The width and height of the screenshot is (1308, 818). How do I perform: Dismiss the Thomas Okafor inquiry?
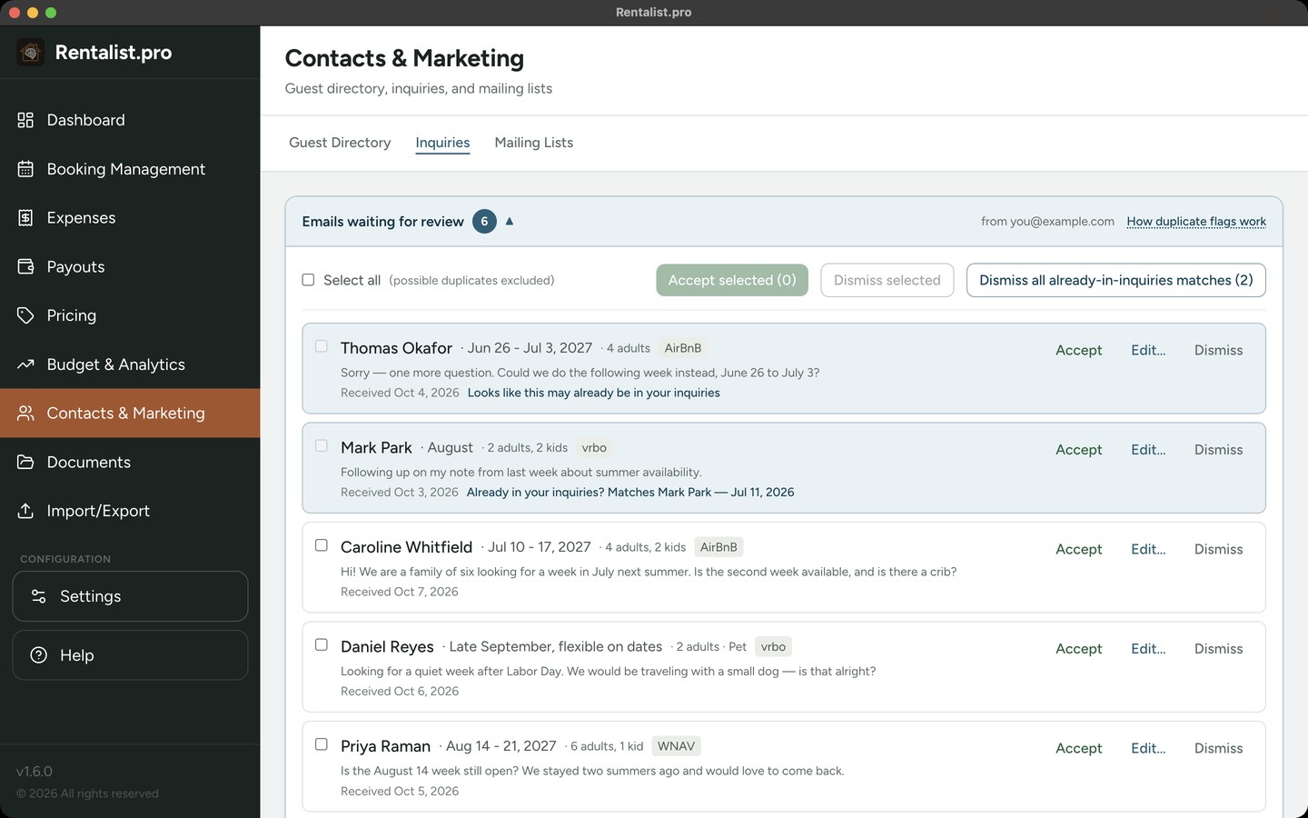point(1218,350)
